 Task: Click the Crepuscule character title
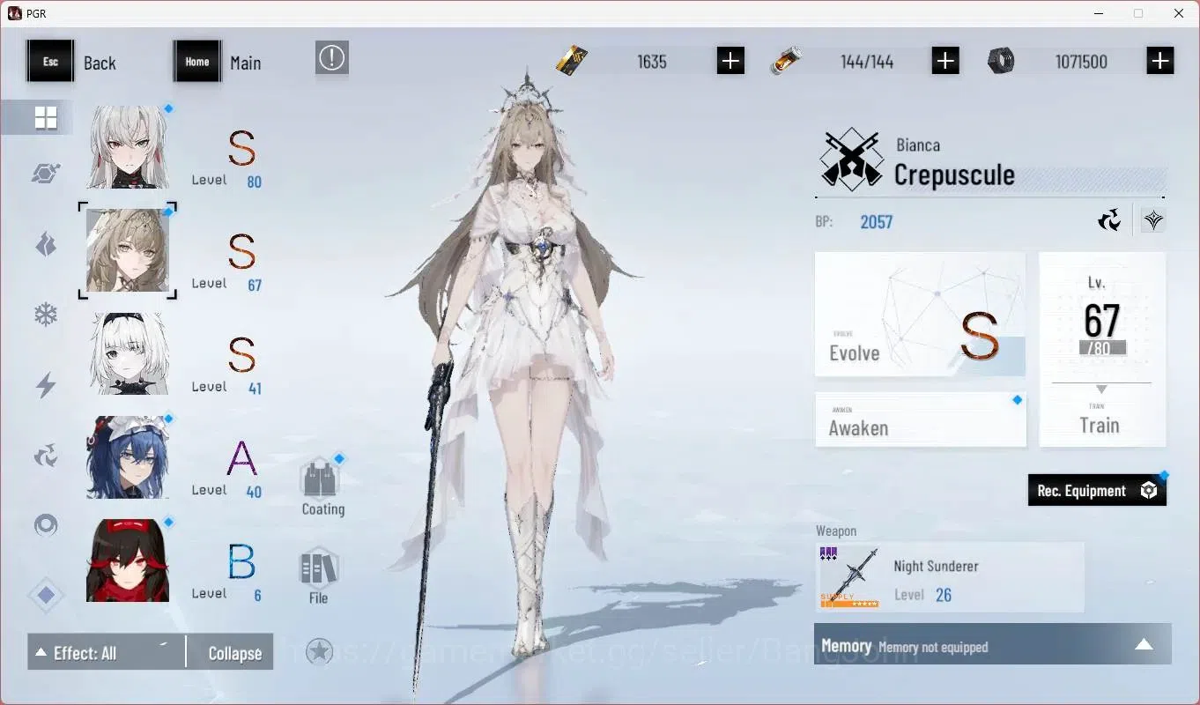[954, 175]
